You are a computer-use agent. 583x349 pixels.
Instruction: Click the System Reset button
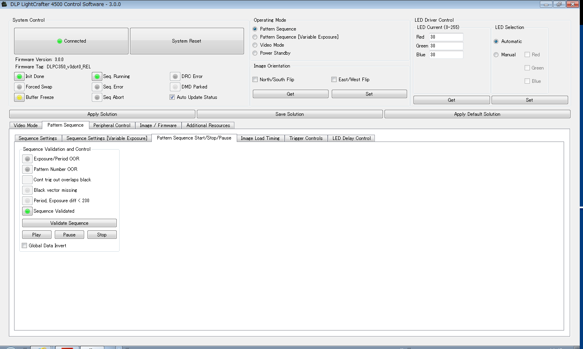187,41
